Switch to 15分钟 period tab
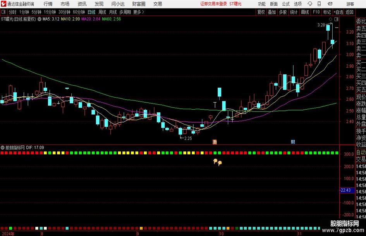 pyautogui.click(x=50, y=12)
